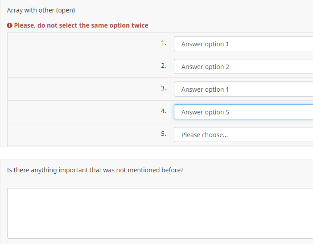Click the 'Array with other (open)' question title

pos(41,10)
